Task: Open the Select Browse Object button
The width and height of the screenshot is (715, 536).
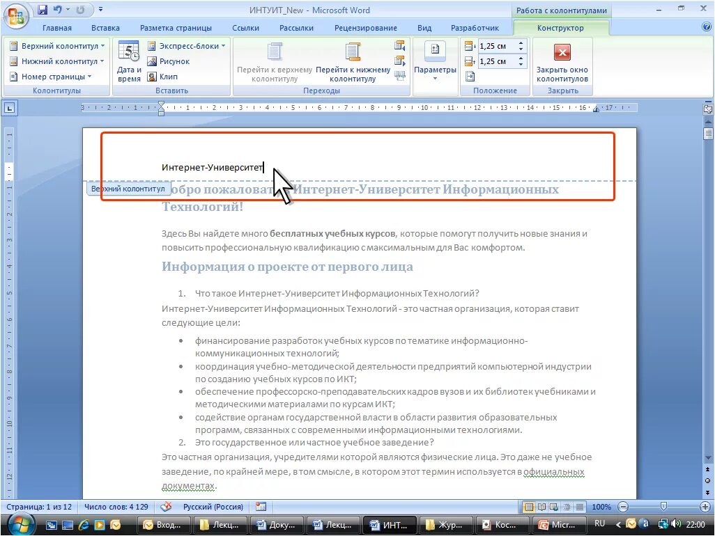Action: click(x=708, y=481)
